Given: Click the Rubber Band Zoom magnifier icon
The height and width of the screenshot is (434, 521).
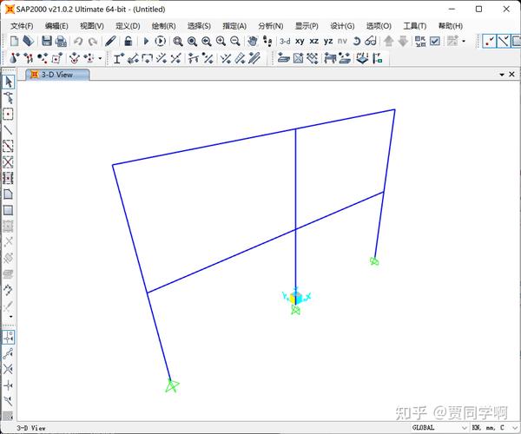Looking at the screenshot, I should pos(178,41).
